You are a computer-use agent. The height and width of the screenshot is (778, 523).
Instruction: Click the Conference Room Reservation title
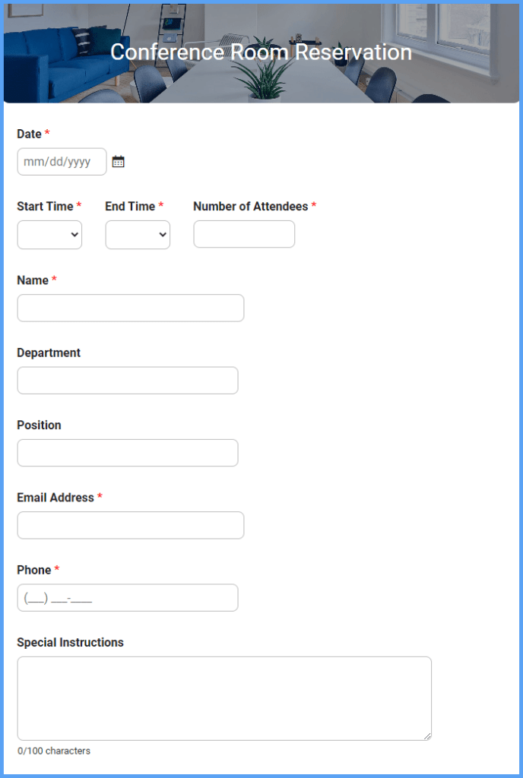[261, 52]
